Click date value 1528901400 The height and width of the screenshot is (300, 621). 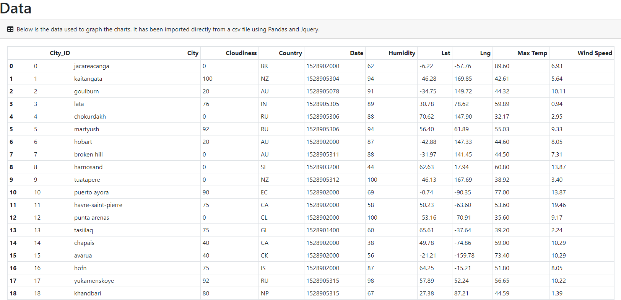coord(323,230)
